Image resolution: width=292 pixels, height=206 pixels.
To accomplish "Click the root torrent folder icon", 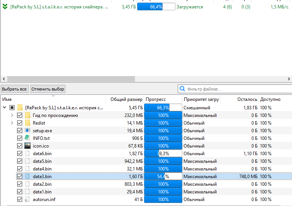I will pos(20,108).
